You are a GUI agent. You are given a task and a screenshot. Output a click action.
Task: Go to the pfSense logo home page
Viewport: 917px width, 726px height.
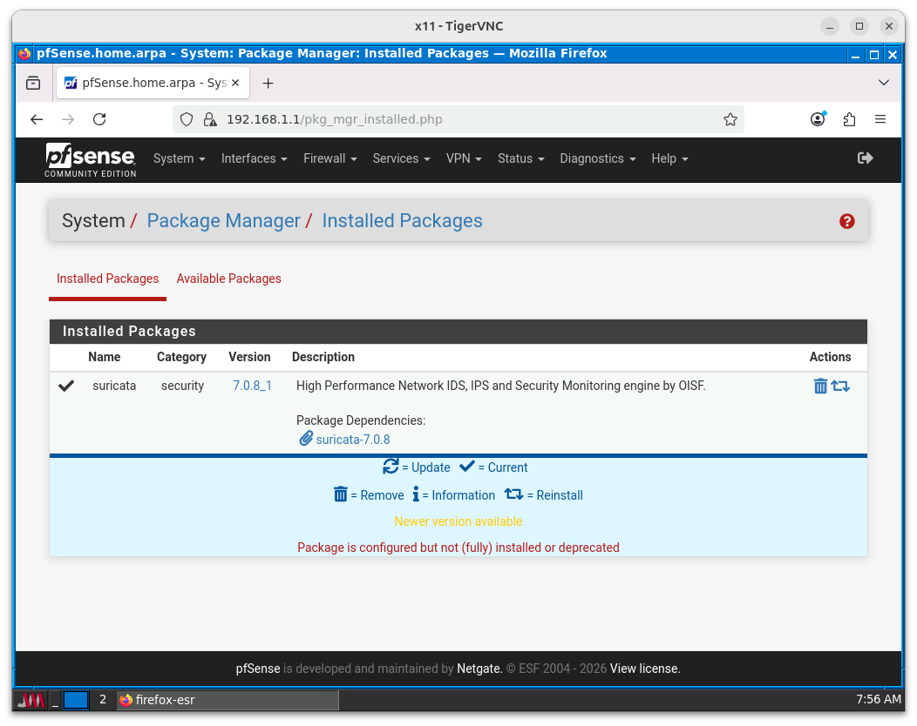coord(91,159)
